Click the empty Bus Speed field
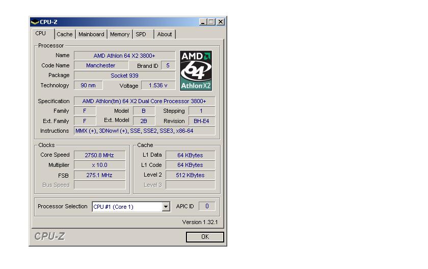This screenshot has height=269, width=428. pyautogui.click(x=100, y=185)
